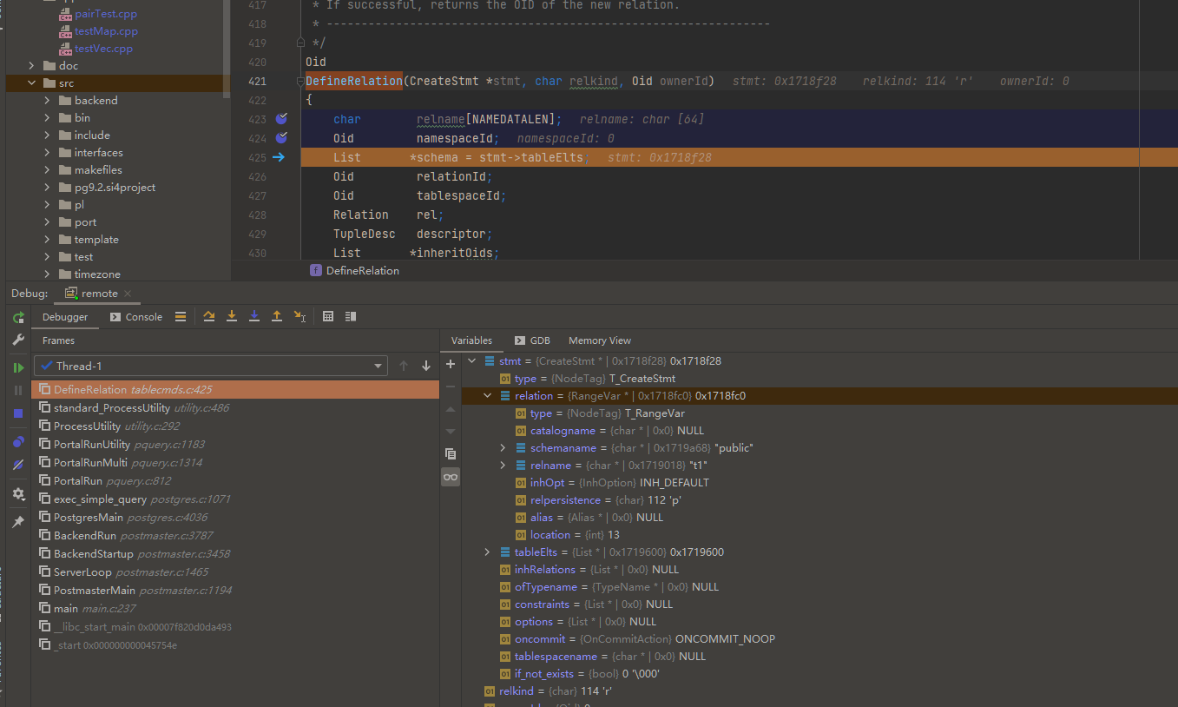
Task: Open the Memory View tab
Action: (x=599, y=340)
